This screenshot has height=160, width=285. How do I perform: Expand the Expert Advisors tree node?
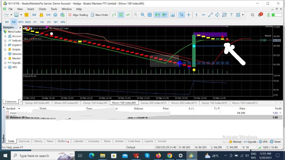[5, 45]
